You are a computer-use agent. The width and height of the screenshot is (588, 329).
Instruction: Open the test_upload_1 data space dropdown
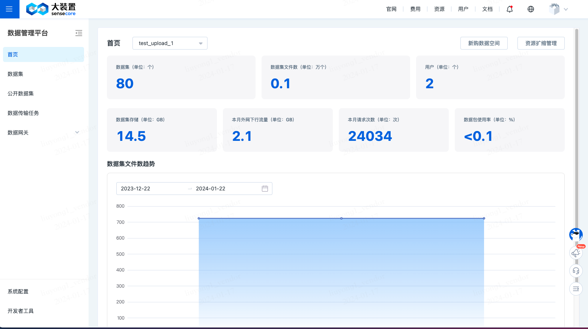click(x=170, y=43)
